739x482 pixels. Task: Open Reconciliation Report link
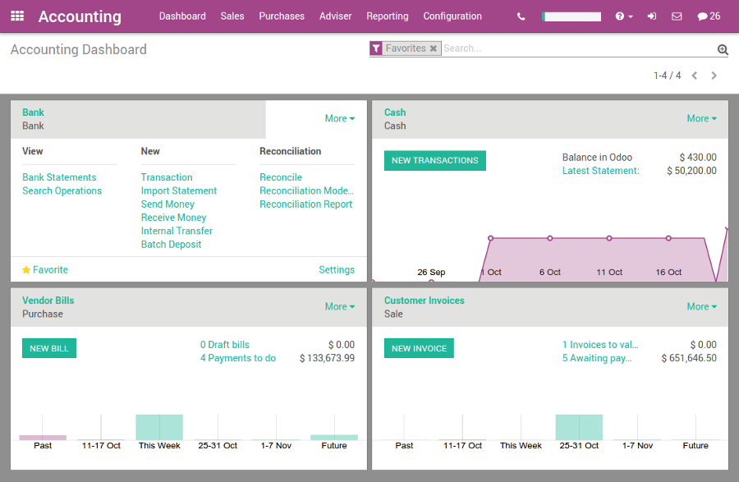tap(305, 204)
